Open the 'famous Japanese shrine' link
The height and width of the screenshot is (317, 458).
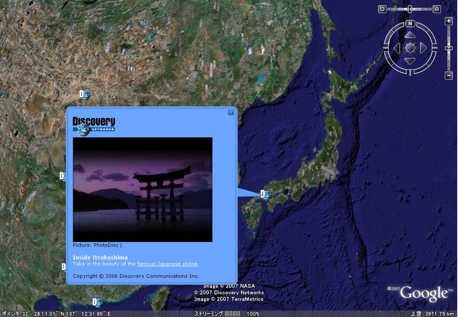(167, 264)
